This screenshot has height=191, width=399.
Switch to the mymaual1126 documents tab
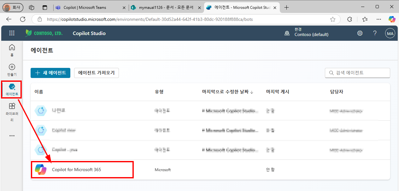pyautogui.click(x=166, y=8)
